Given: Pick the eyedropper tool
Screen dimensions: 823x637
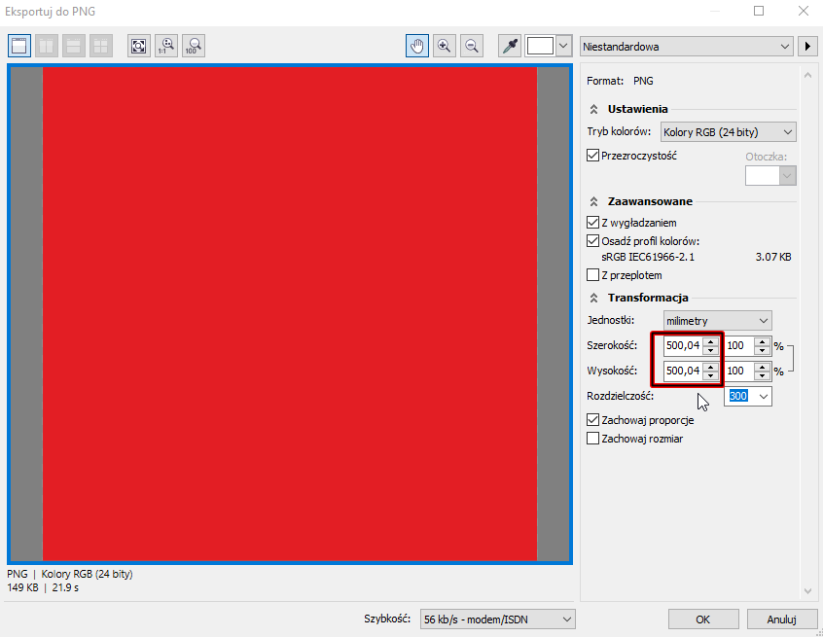Looking at the screenshot, I should (x=509, y=46).
